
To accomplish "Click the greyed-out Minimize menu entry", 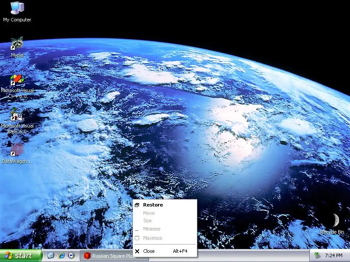I will 165,229.
